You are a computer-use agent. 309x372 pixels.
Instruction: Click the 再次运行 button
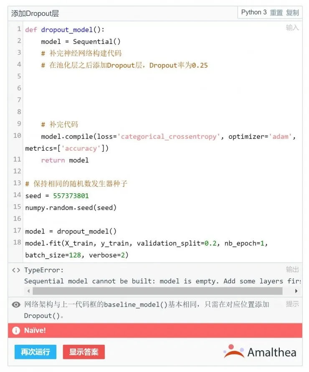pyautogui.click(x=35, y=352)
